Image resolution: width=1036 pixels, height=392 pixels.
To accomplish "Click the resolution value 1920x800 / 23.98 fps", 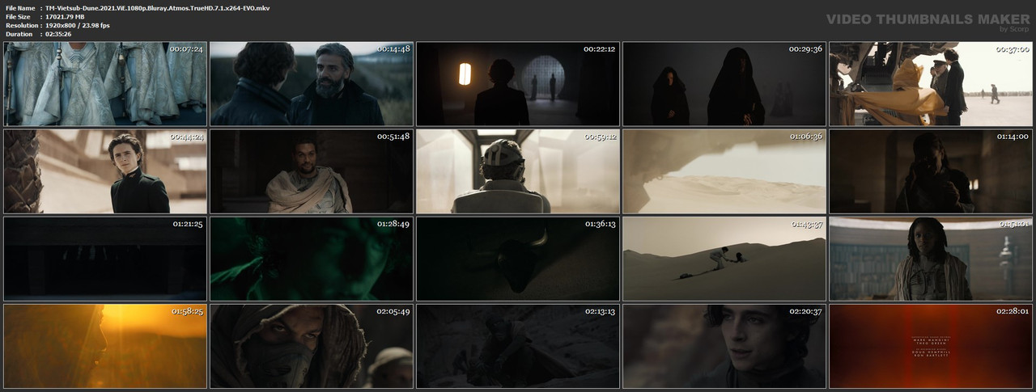I will pos(78,26).
